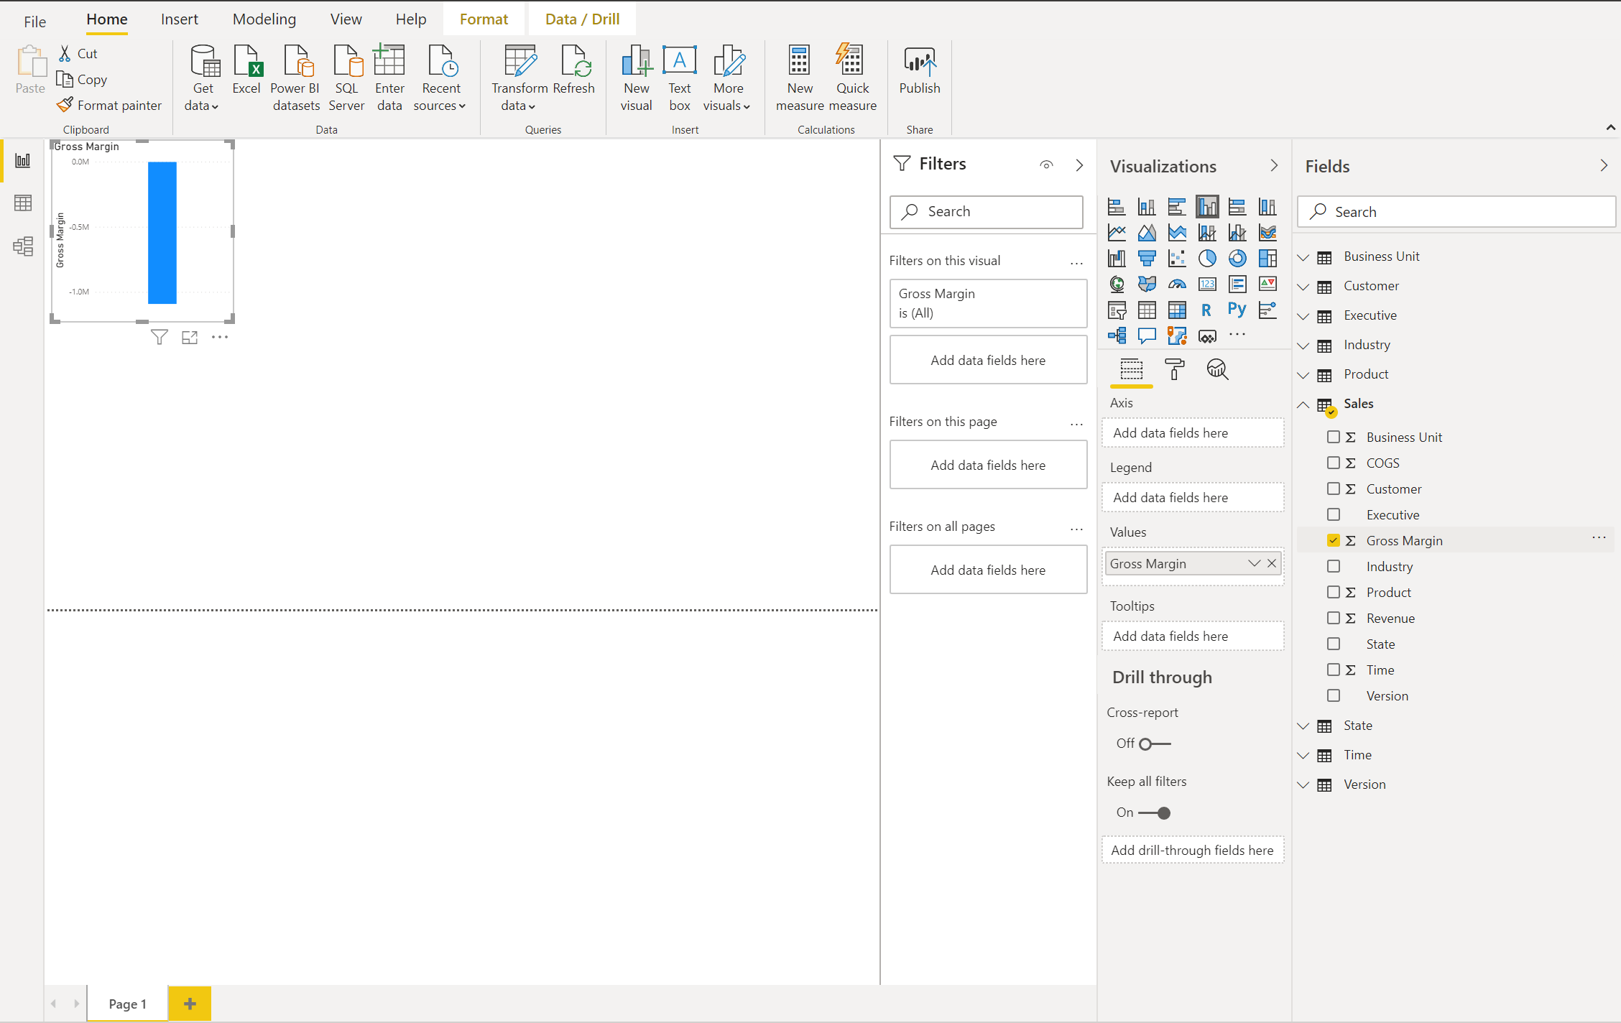Toggle the Cross-report switch on
1621x1023 pixels.
1154,744
